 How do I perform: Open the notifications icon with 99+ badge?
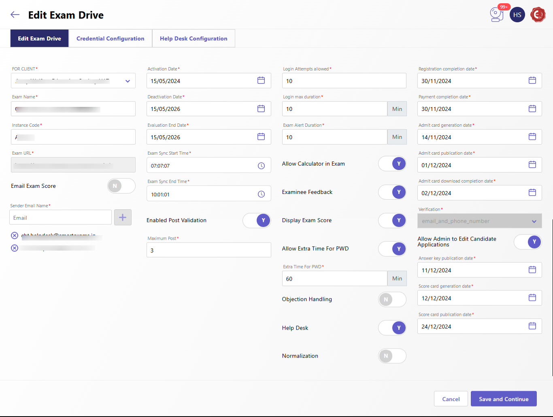coord(496,15)
